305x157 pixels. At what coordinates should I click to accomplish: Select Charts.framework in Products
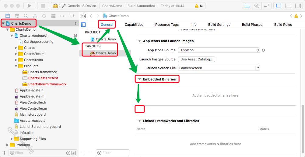(40, 72)
